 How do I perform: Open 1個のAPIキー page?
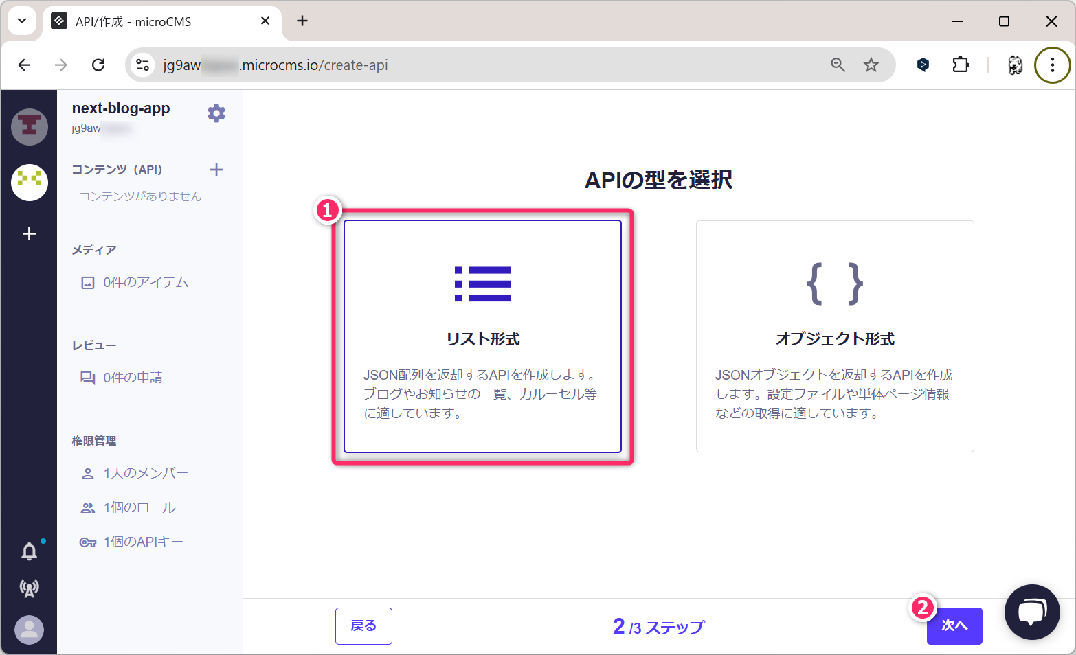(143, 542)
